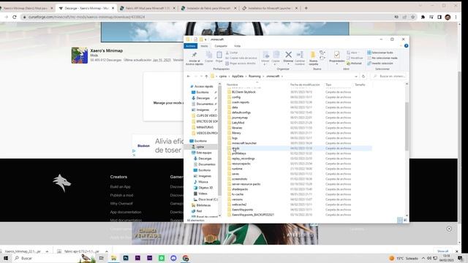Open Música in navigation pane
The image size is (468, 263).
point(201,182)
